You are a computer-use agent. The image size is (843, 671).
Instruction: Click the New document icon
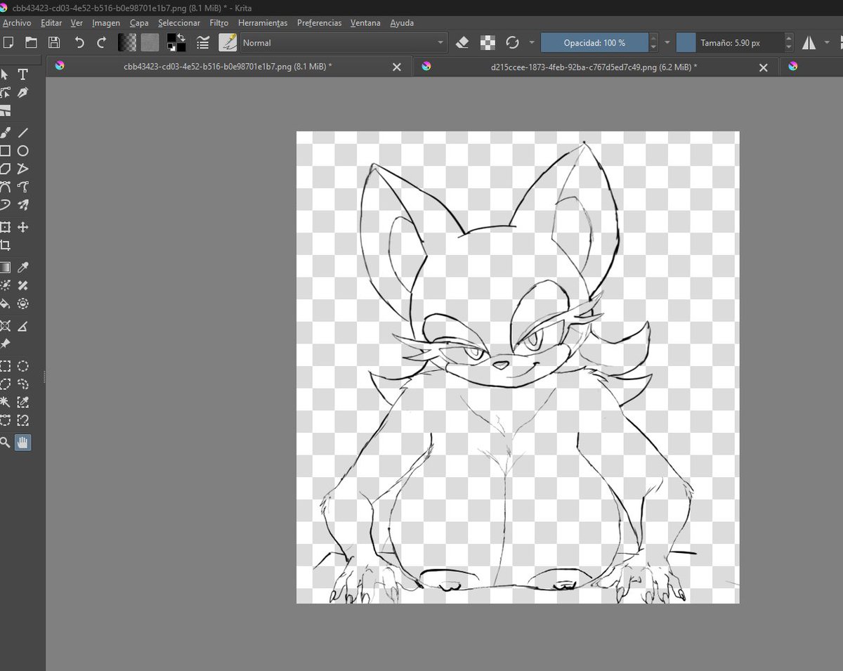tap(8, 42)
